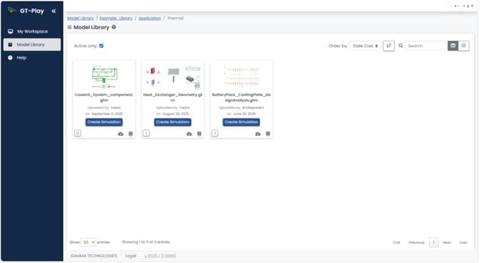Open the Heat_Exchanger_Geometry model thumbnail
Image resolution: width=480 pixels, height=263 pixels.
[x=173, y=77]
